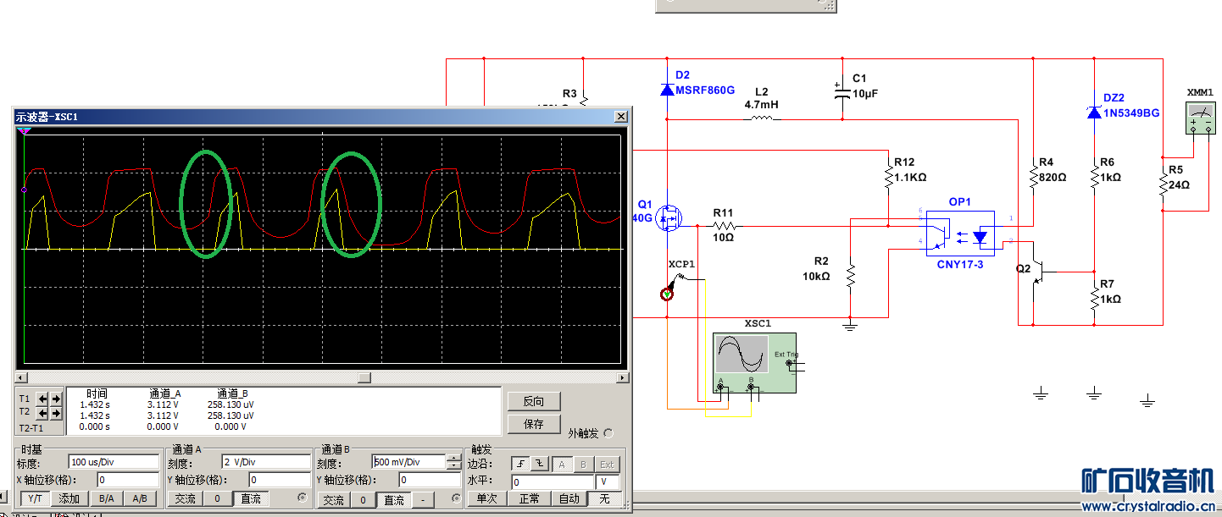Shift cursor T2 right using arrow button
The height and width of the screenshot is (517, 1222).
pyautogui.click(x=56, y=413)
